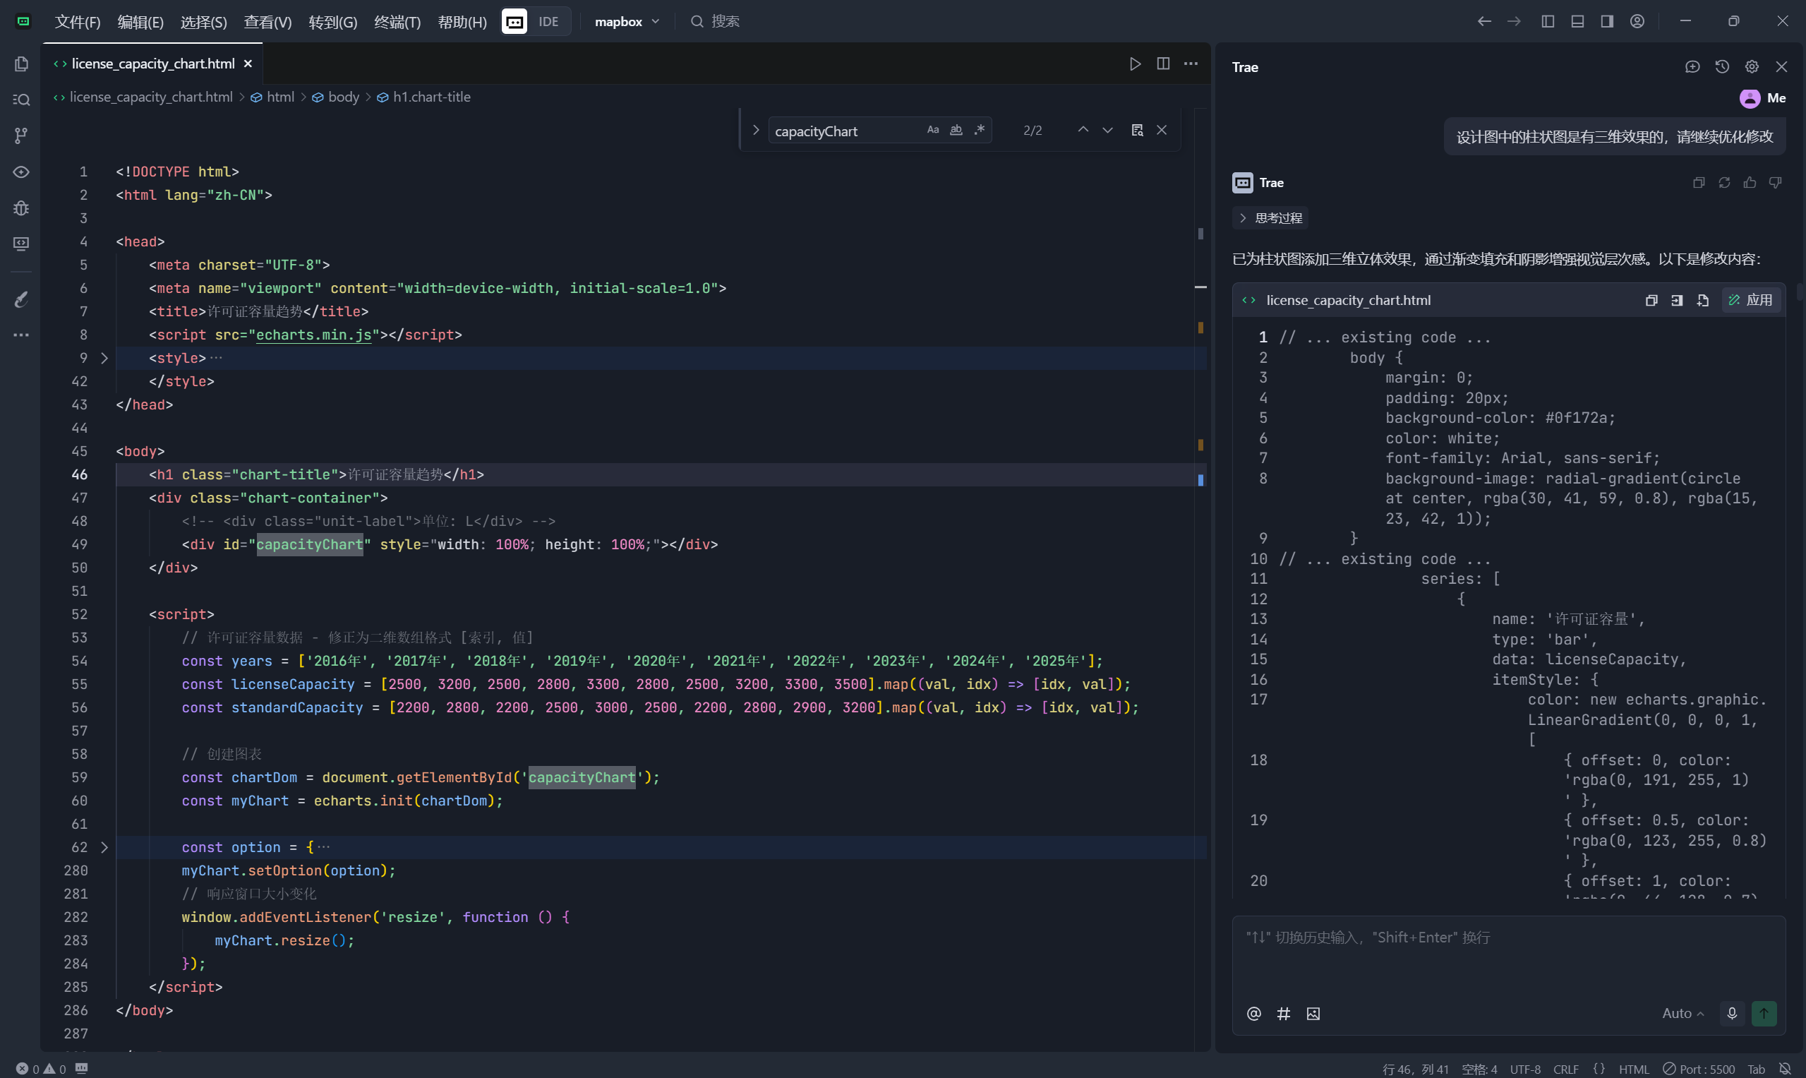
Task: Click the title bar 搜索 search box
Action: coord(716,21)
